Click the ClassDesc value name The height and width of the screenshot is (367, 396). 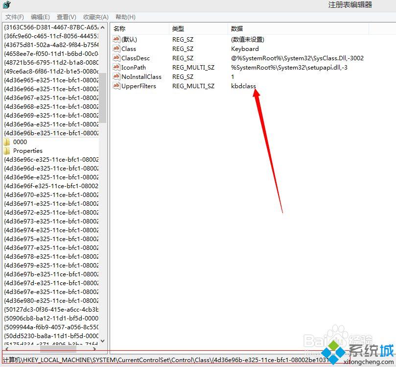coord(136,58)
